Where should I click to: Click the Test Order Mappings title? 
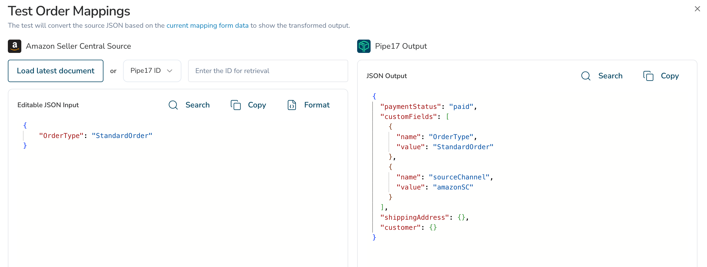[x=69, y=11]
